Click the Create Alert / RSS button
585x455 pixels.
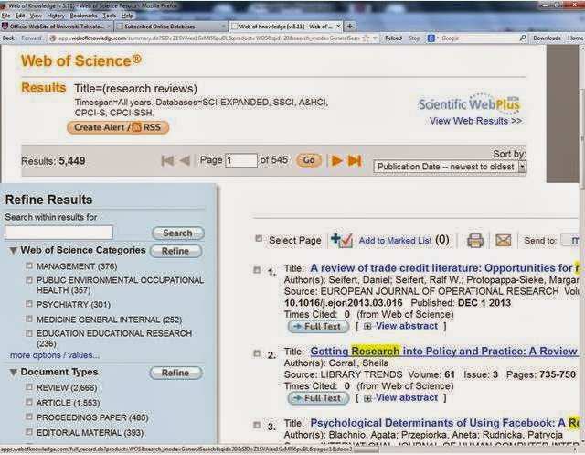(118, 127)
